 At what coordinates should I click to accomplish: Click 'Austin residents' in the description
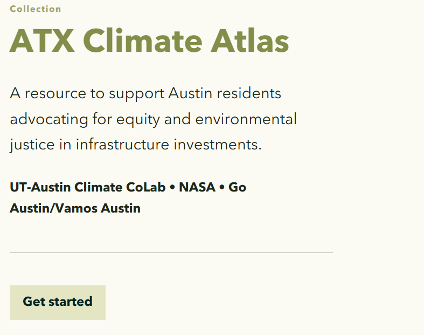225,93
